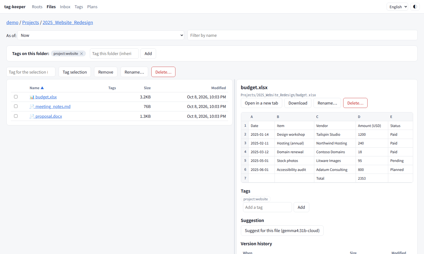Screen dimensions: 424x254
Task: Check the budget.xlsx row checkbox
Action: point(16,97)
